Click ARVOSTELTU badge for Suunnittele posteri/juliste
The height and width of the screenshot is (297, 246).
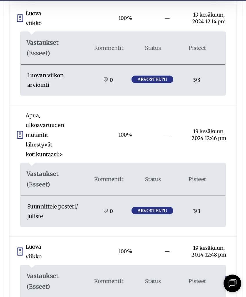tap(152, 211)
